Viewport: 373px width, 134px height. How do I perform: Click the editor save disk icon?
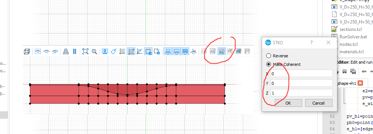tap(345, 71)
